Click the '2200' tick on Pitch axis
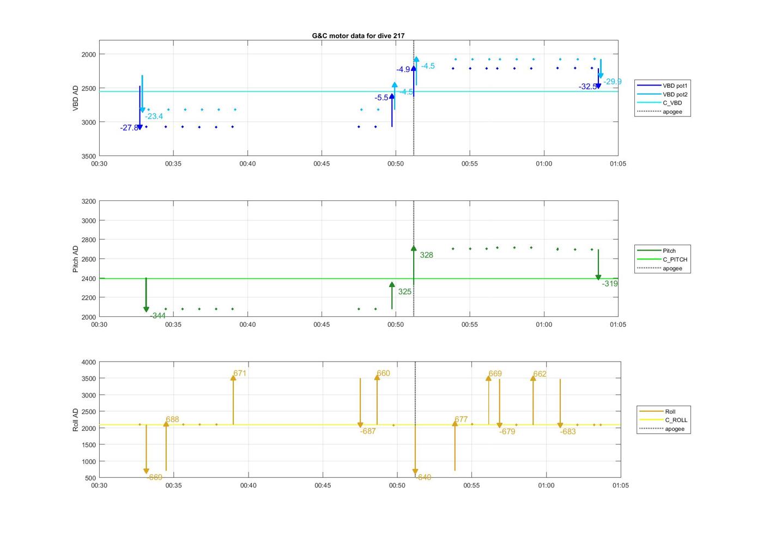The width and height of the screenshot is (763, 537). click(88, 298)
